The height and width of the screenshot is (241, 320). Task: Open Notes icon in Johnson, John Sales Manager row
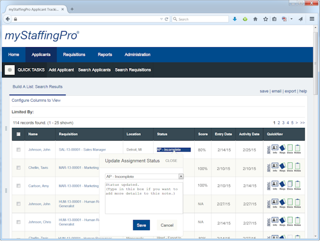click(x=298, y=149)
